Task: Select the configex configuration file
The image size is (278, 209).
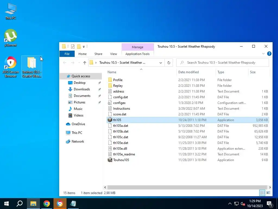Action: [188, 103]
